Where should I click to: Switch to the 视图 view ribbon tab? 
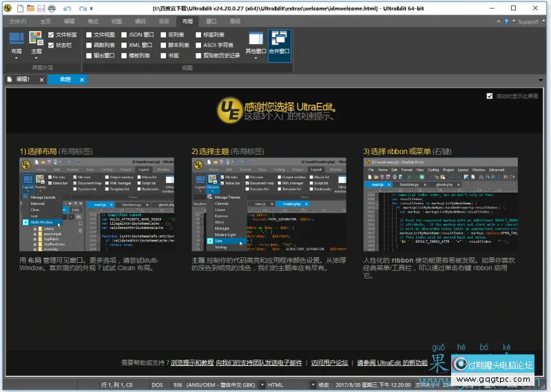pyautogui.click(x=116, y=21)
